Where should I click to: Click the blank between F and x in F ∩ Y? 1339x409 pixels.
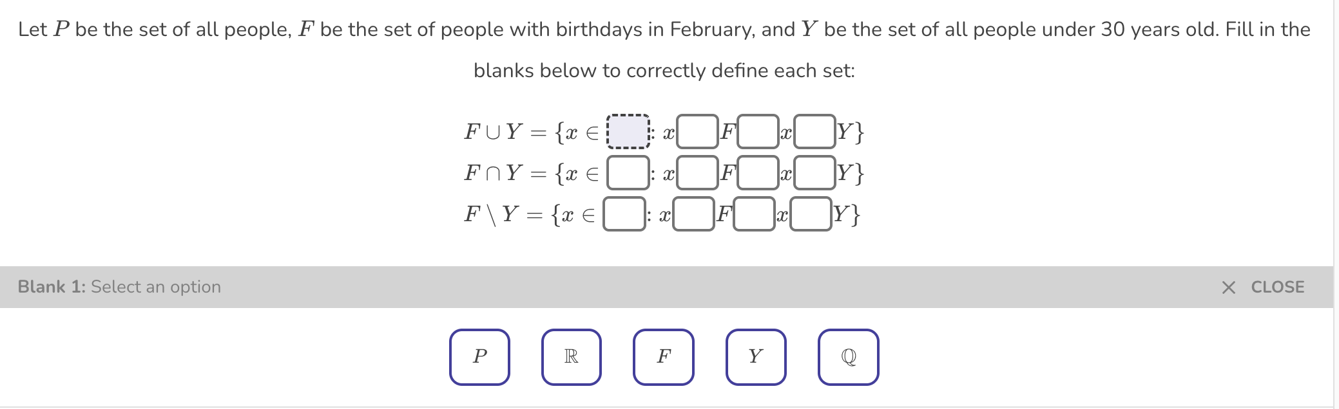point(758,174)
